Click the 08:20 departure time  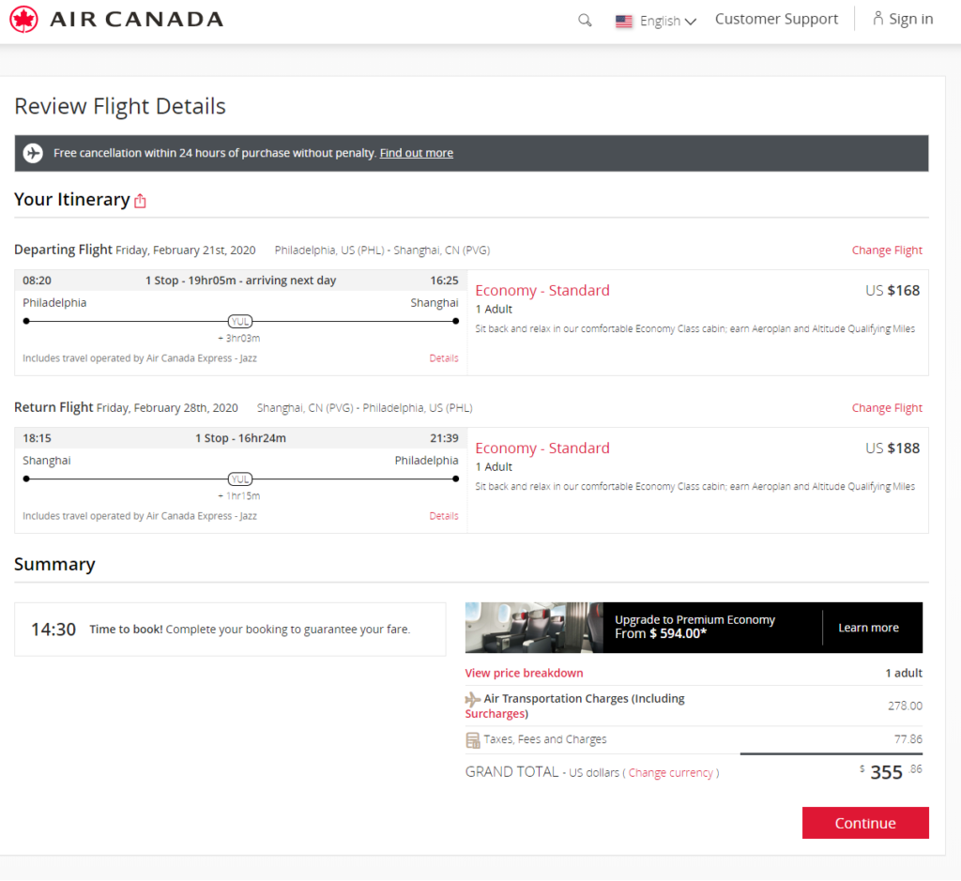37,281
